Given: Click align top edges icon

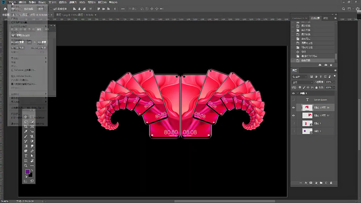Looking at the screenshot, I should coord(99,9).
